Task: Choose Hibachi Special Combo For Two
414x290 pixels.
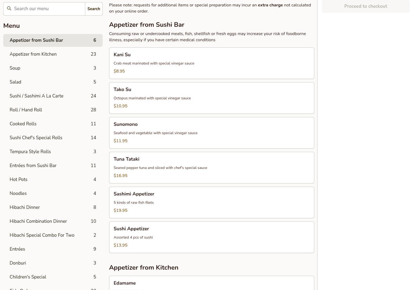Action: (x=53, y=235)
